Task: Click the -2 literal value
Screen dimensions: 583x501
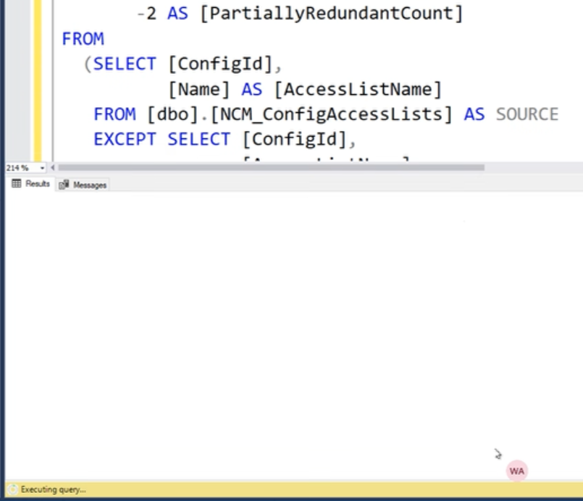Action: [146, 14]
